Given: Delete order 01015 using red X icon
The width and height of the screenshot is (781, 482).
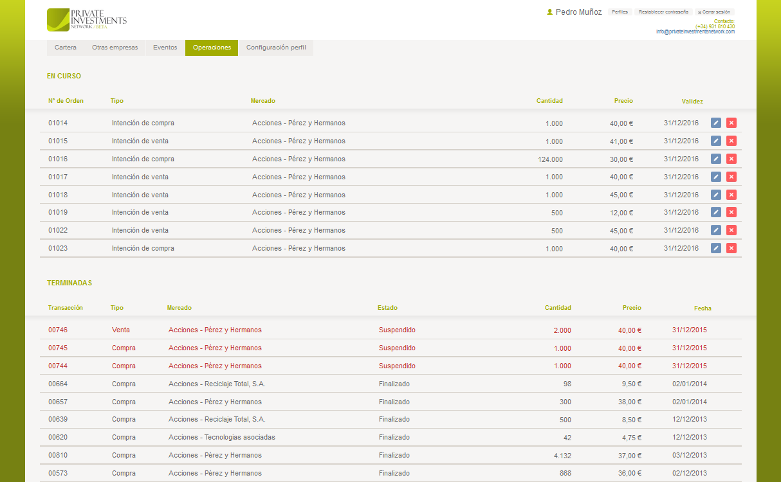Looking at the screenshot, I should point(731,141).
